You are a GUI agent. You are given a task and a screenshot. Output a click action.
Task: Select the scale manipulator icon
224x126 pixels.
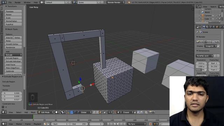pyautogui.click(x=78, y=112)
